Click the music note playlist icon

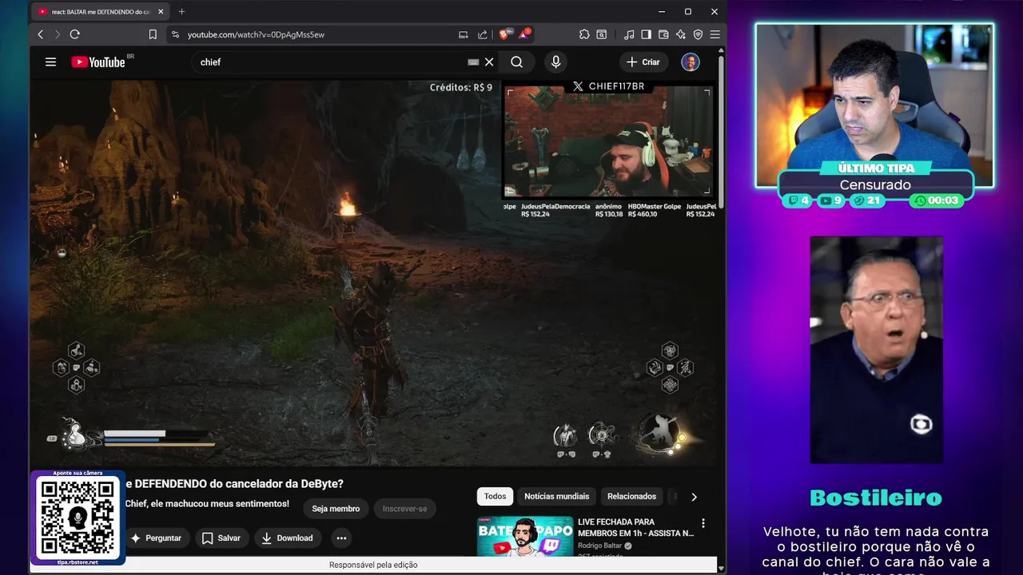pyautogui.click(x=629, y=34)
